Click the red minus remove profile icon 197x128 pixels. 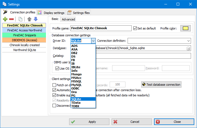11,19
